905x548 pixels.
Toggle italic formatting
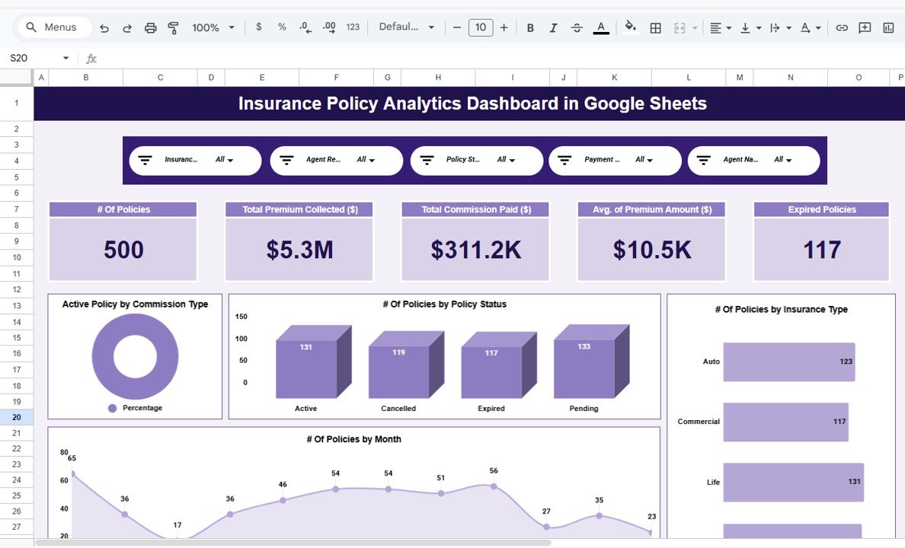click(553, 27)
